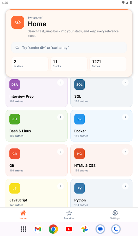Image resolution: width=138 pixels, height=236 pixels.
Task: Expand the Interview Prep chevron arrow
Action: pos(60,83)
